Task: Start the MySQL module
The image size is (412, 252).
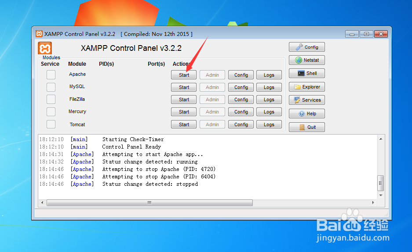Action: [184, 87]
